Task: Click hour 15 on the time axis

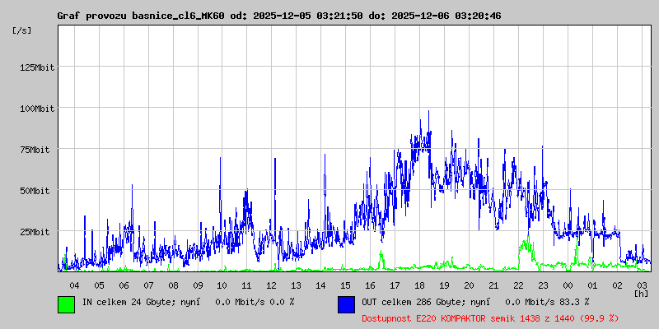Action: coord(345,285)
